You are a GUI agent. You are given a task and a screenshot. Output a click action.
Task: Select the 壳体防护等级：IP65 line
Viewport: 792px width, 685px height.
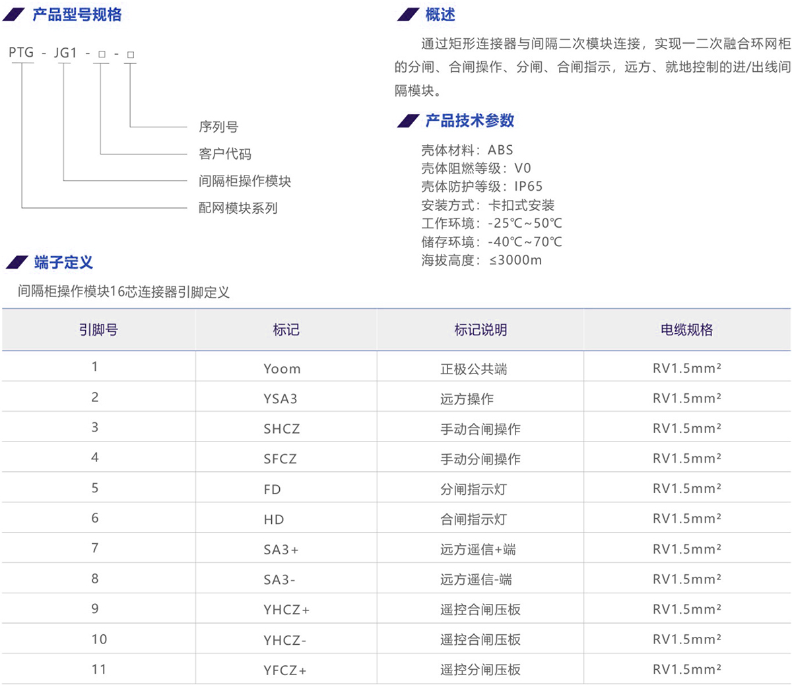482,186
